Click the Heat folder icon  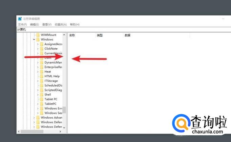(42, 72)
